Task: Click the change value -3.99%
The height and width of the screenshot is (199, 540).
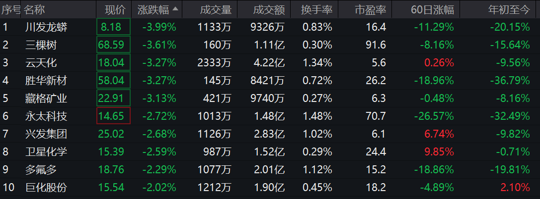Action: point(159,27)
